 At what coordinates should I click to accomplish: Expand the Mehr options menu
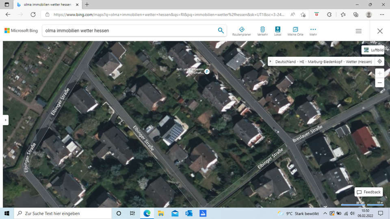click(x=313, y=31)
